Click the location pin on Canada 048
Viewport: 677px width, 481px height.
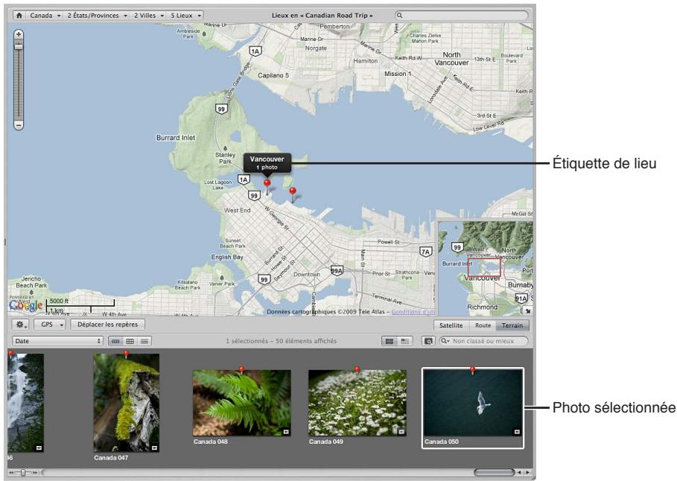pyautogui.click(x=242, y=370)
